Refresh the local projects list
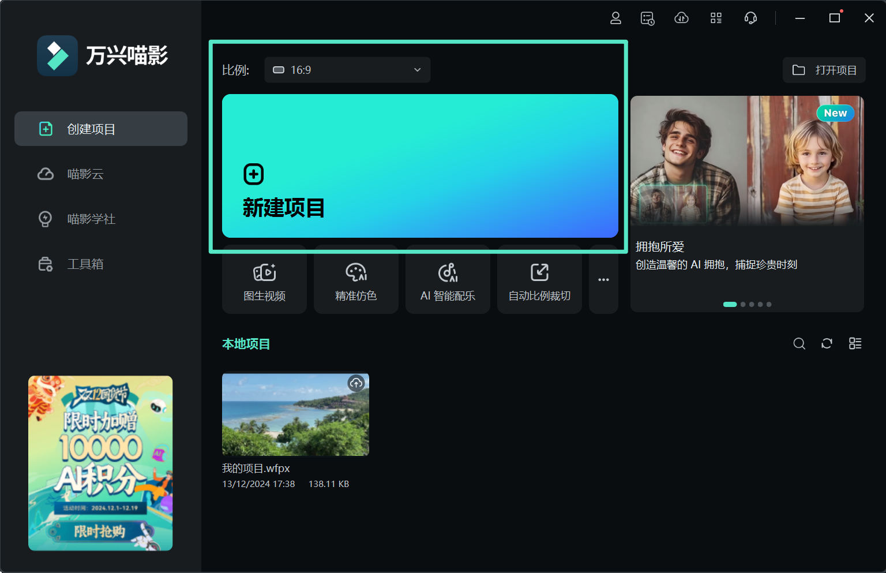The height and width of the screenshot is (573, 886). pos(827,343)
